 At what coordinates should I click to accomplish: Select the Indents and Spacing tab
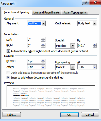(x=17, y=12)
